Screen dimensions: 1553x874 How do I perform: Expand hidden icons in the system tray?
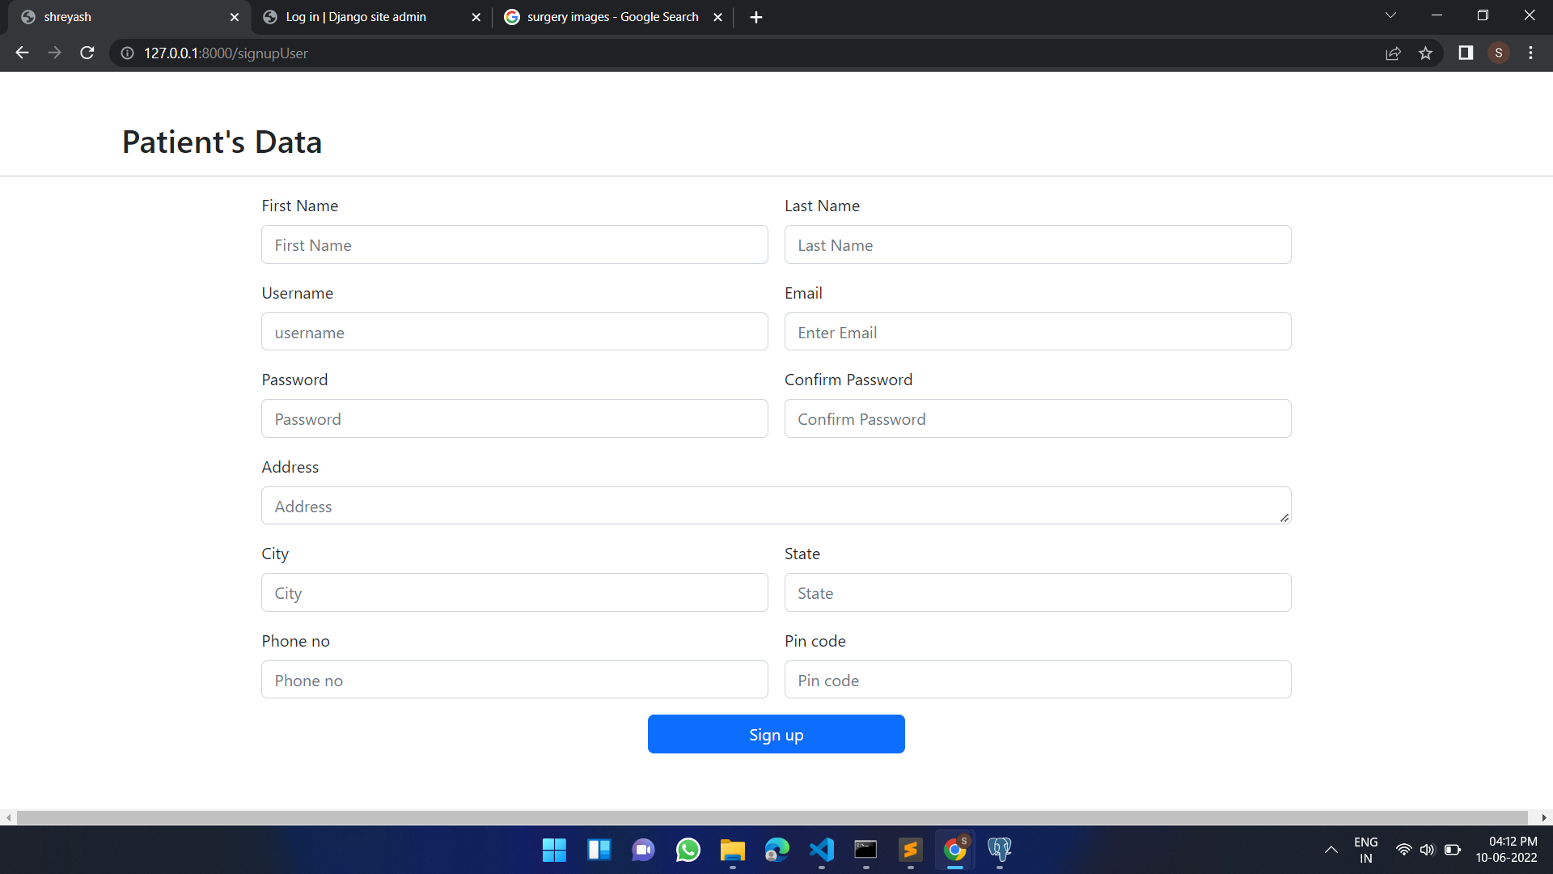coord(1331,850)
